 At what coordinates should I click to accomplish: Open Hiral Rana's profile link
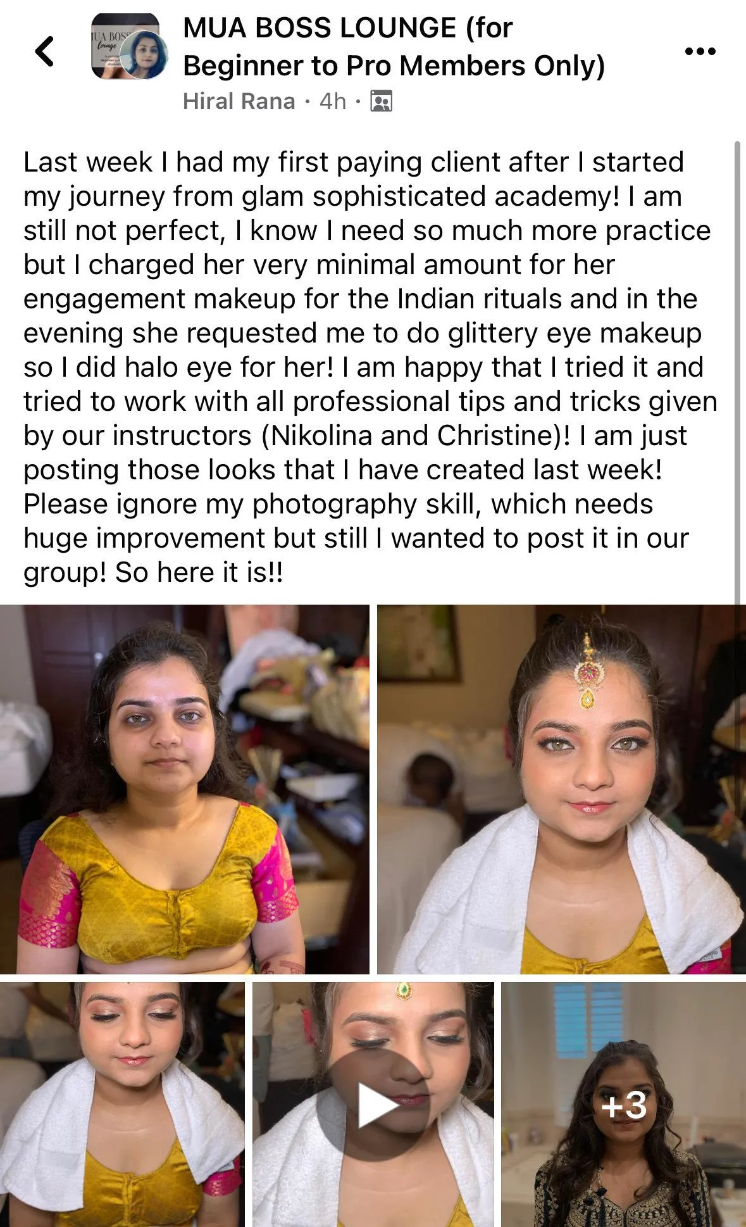pos(239,101)
